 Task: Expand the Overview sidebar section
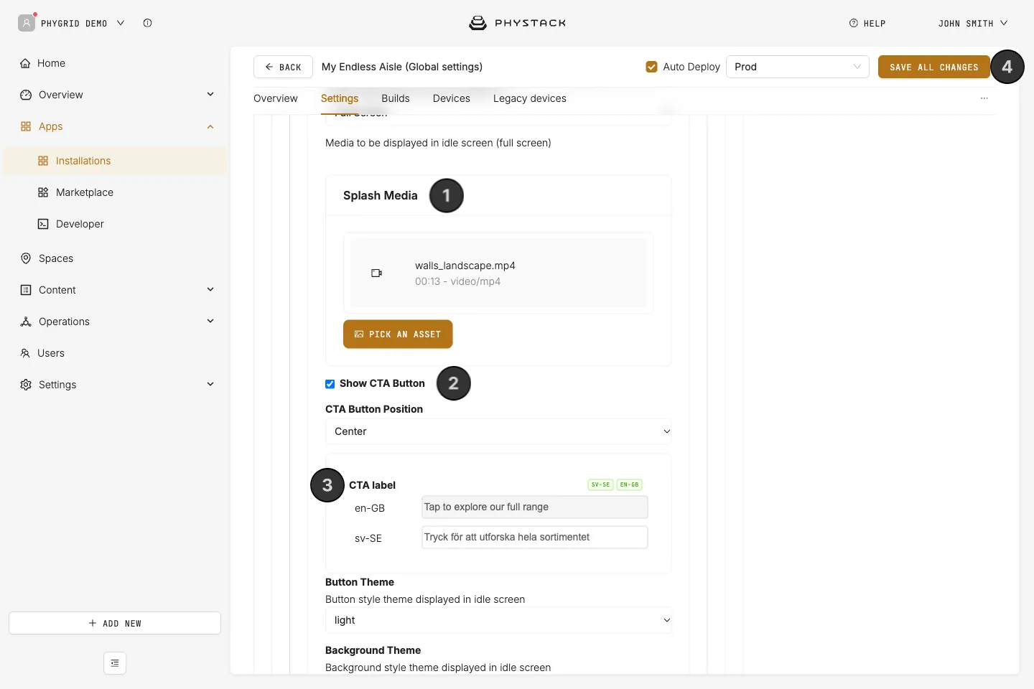210,94
